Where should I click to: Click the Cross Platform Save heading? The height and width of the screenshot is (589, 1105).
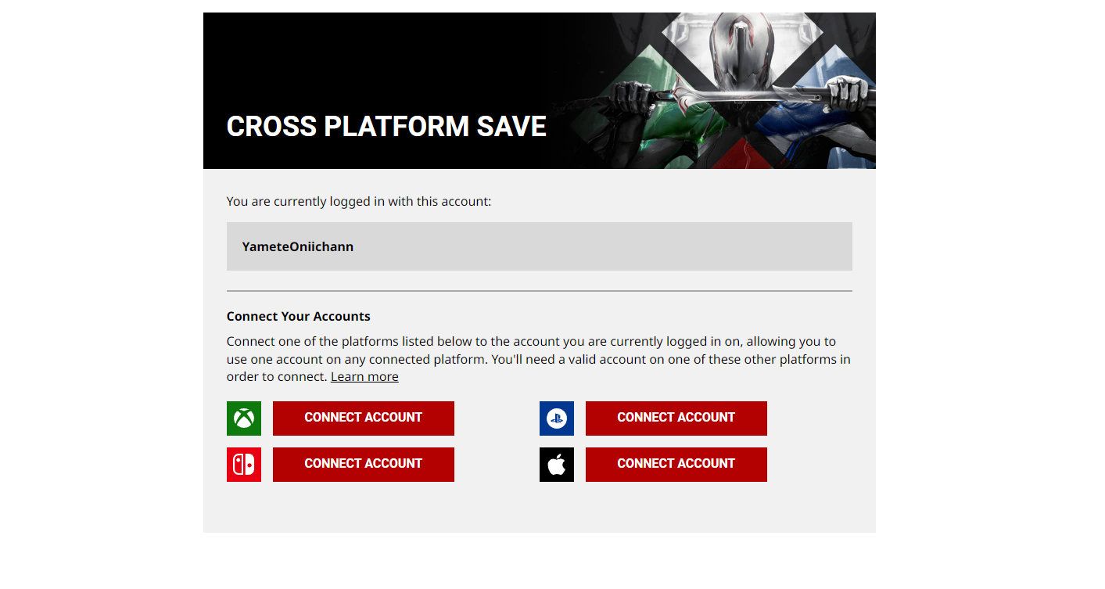click(386, 127)
